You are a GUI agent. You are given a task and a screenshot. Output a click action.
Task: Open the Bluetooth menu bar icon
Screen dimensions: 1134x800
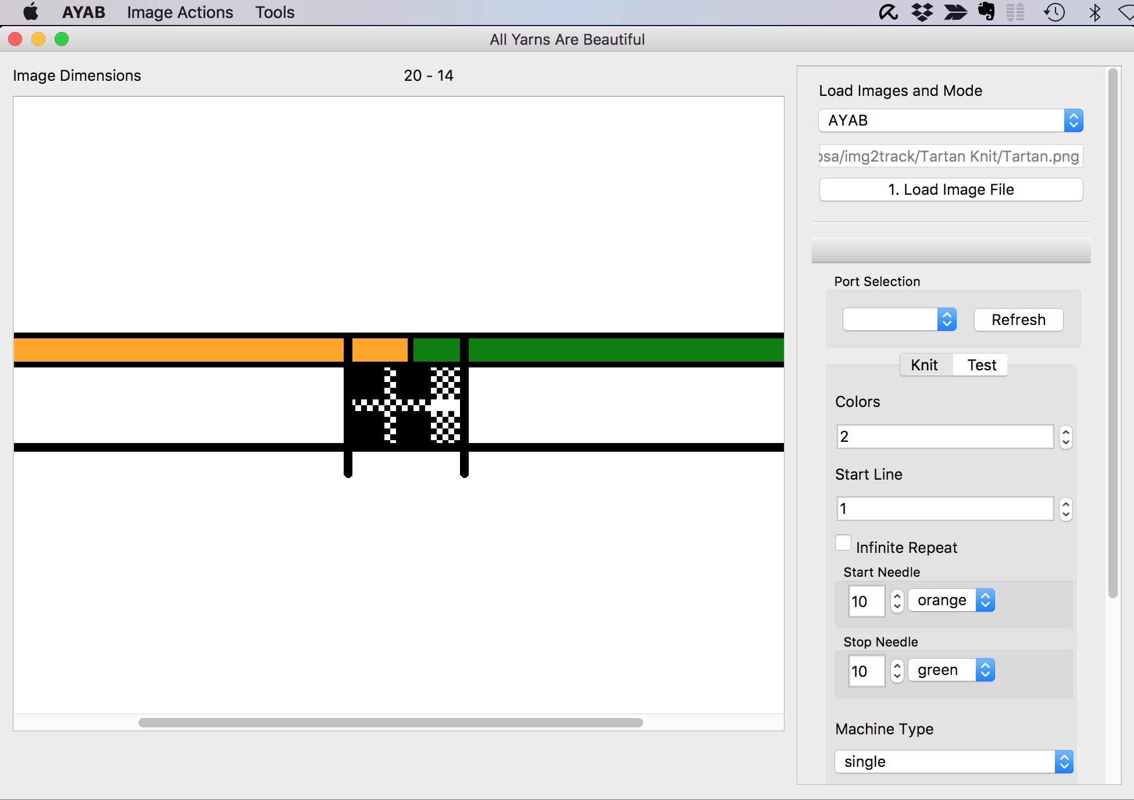1094,12
